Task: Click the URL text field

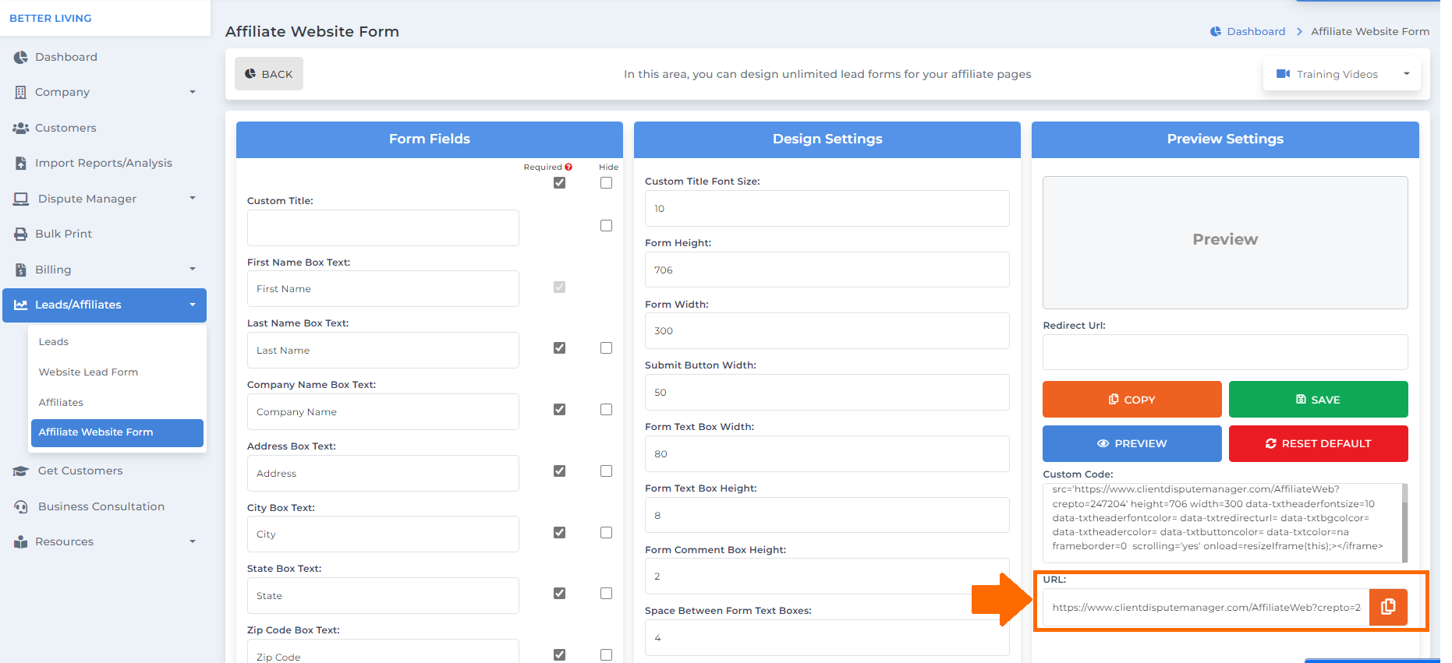Action: point(1206,607)
